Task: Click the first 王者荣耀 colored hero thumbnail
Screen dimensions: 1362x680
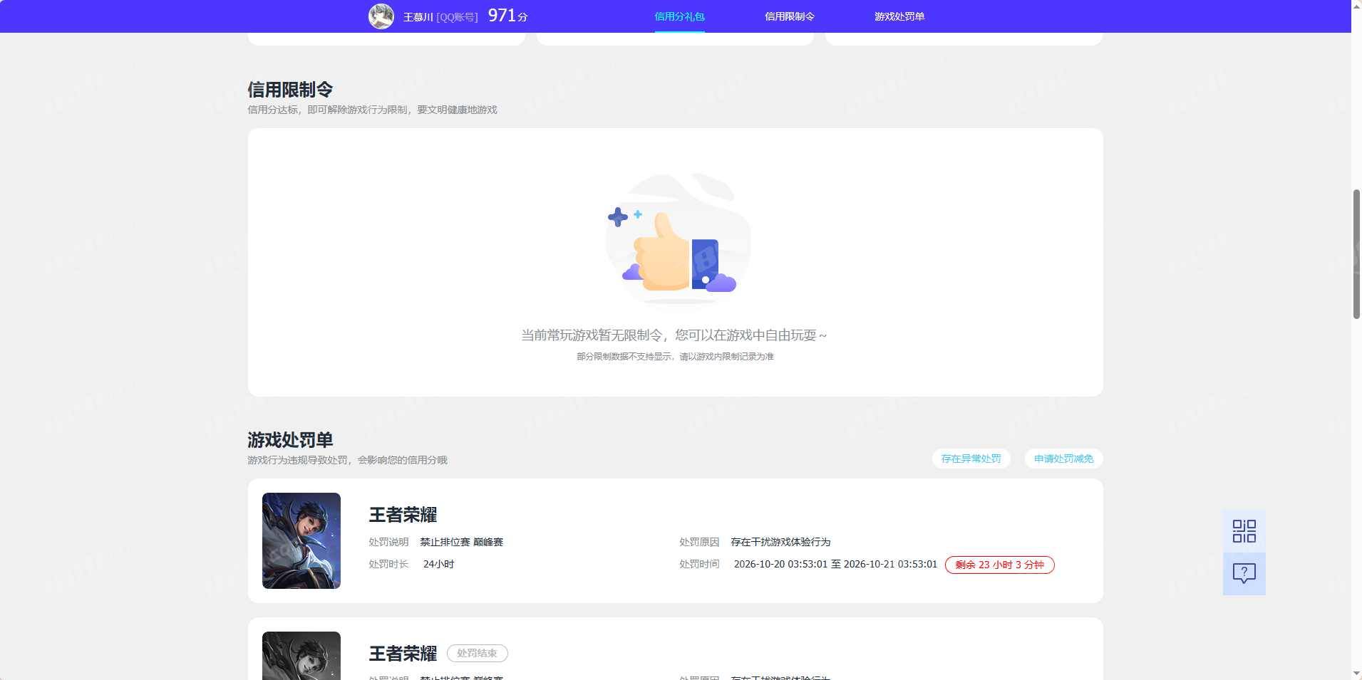Action: [x=301, y=540]
